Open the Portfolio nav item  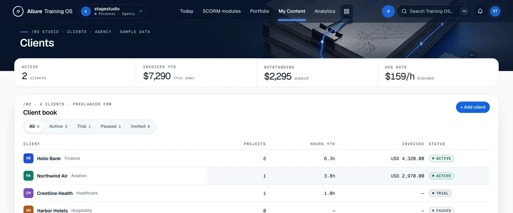click(260, 11)
